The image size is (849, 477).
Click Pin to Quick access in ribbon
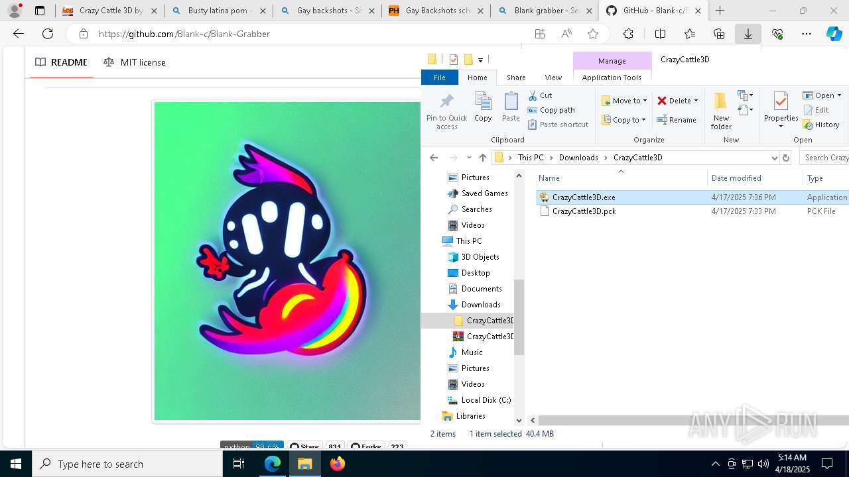(x=446, y=111)
